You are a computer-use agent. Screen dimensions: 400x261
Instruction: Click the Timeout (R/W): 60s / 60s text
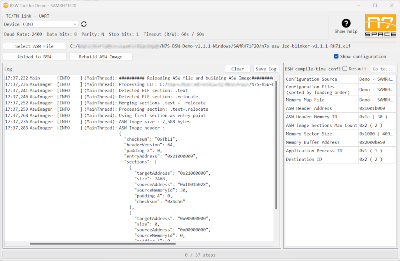point(174,34)
